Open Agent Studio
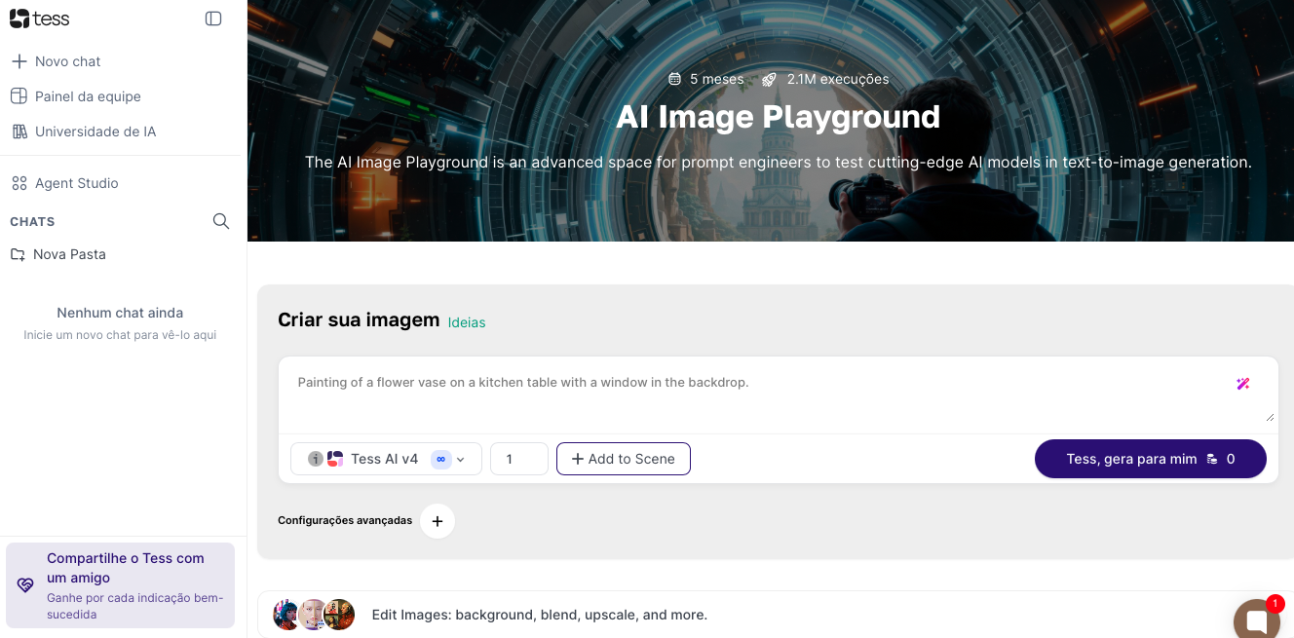1294x638 pixels. 64,183
